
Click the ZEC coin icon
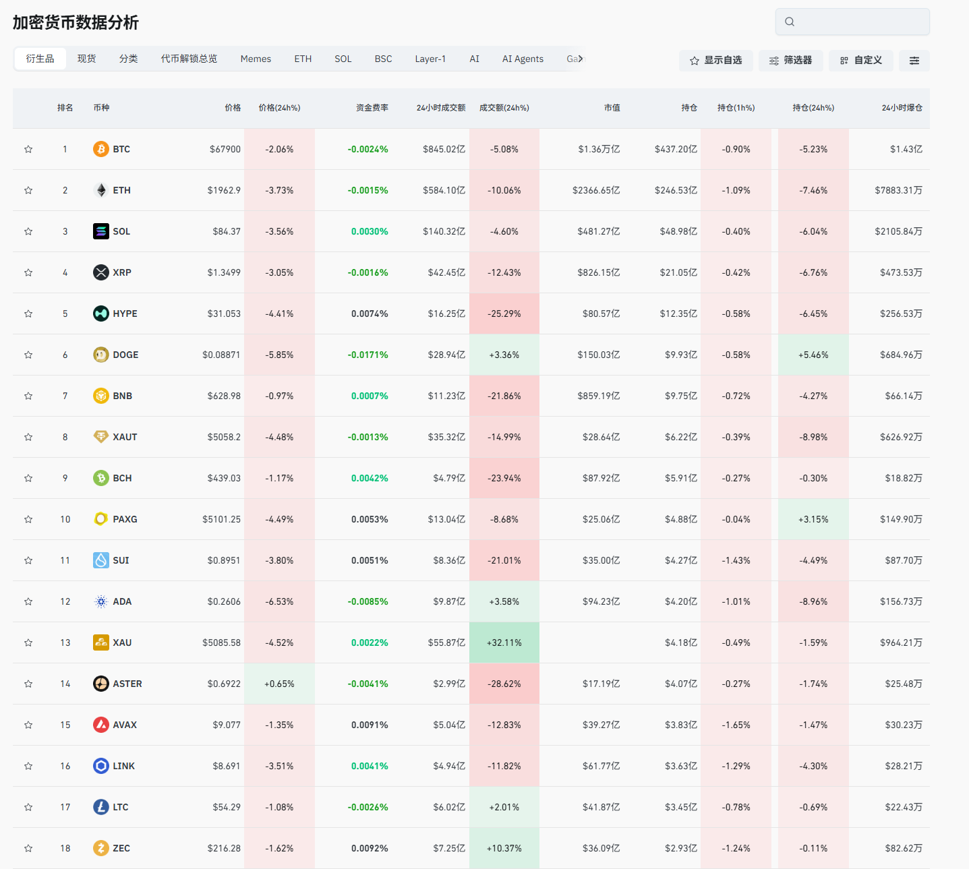click(x=100, y=848)
